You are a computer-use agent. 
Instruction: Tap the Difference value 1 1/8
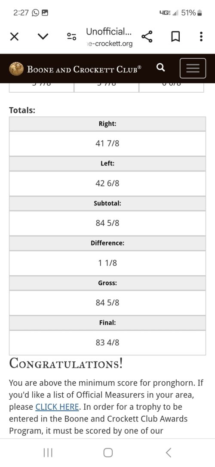pos(107,263)
